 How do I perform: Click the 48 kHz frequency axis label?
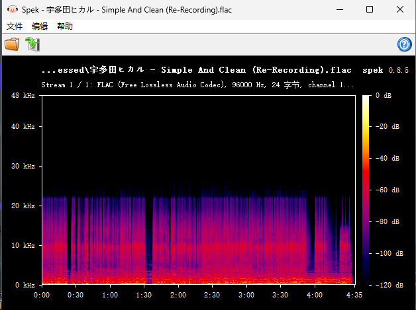click(23, 96)
